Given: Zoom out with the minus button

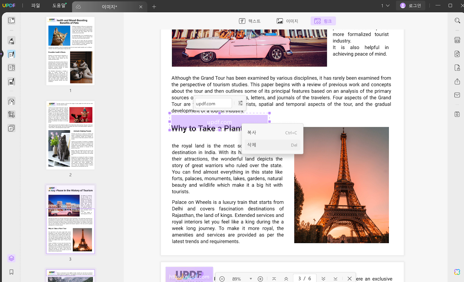Looking at the screenshot, I should tap(222, 279).
